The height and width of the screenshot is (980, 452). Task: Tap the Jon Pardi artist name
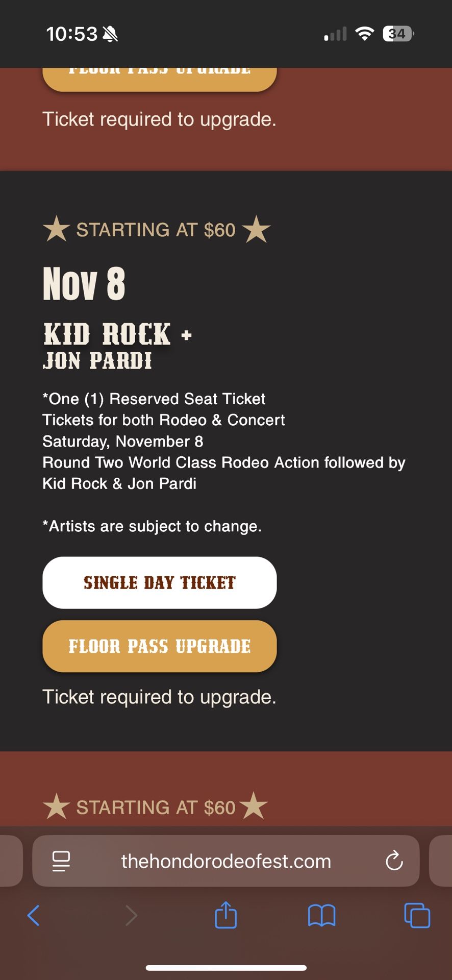point(97,361)
